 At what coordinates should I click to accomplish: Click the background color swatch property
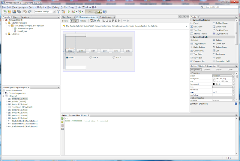click(x=214, y=79)
